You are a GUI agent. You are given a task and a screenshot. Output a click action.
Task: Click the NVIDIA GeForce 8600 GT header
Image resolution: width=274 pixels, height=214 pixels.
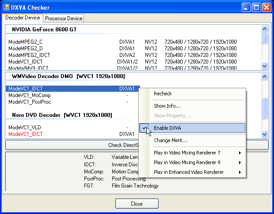(44, 29)
